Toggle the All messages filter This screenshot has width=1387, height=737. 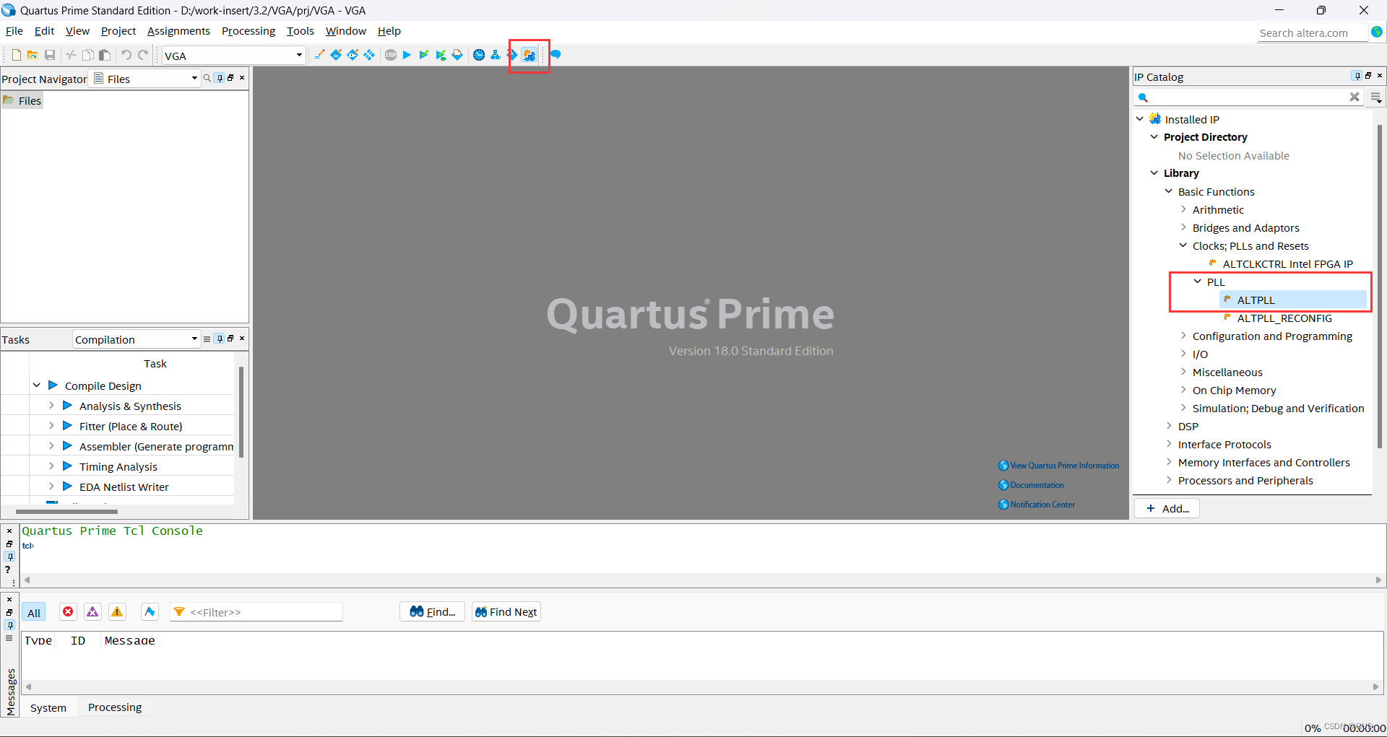point(34,613)
